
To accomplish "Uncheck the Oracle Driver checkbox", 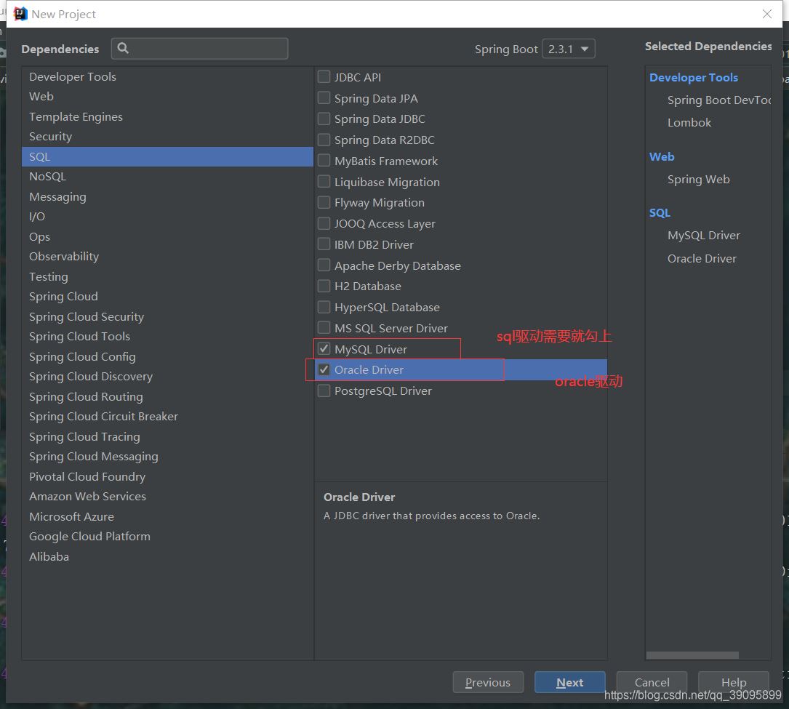I will pyautogui.click(x=324, y=370).
